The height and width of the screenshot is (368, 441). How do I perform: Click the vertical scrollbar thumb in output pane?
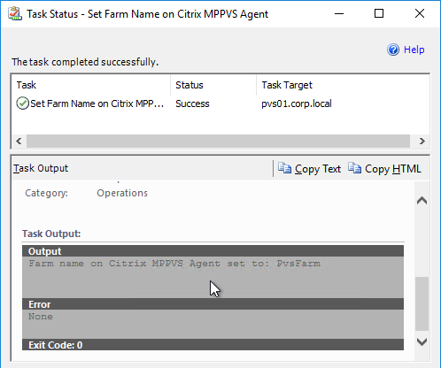(422, 304)
